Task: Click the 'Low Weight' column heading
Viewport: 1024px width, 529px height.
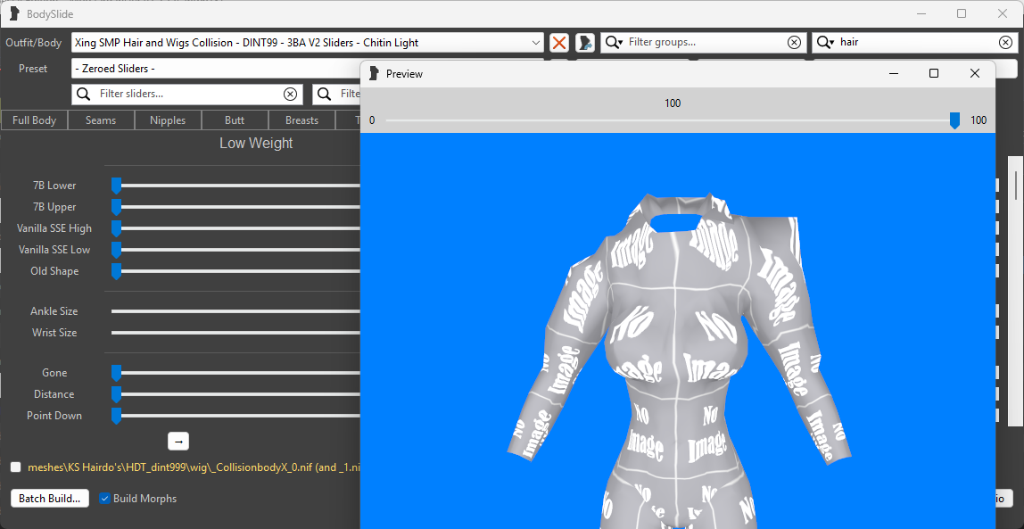Action: click(x=256, y=143)
